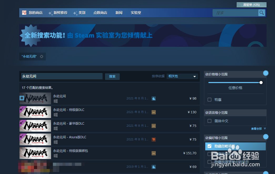Click the mixed review icon for 豪华版DLC
Viewport: 275px width, 174px height.
pyautogui.click(x=154, y=126)
